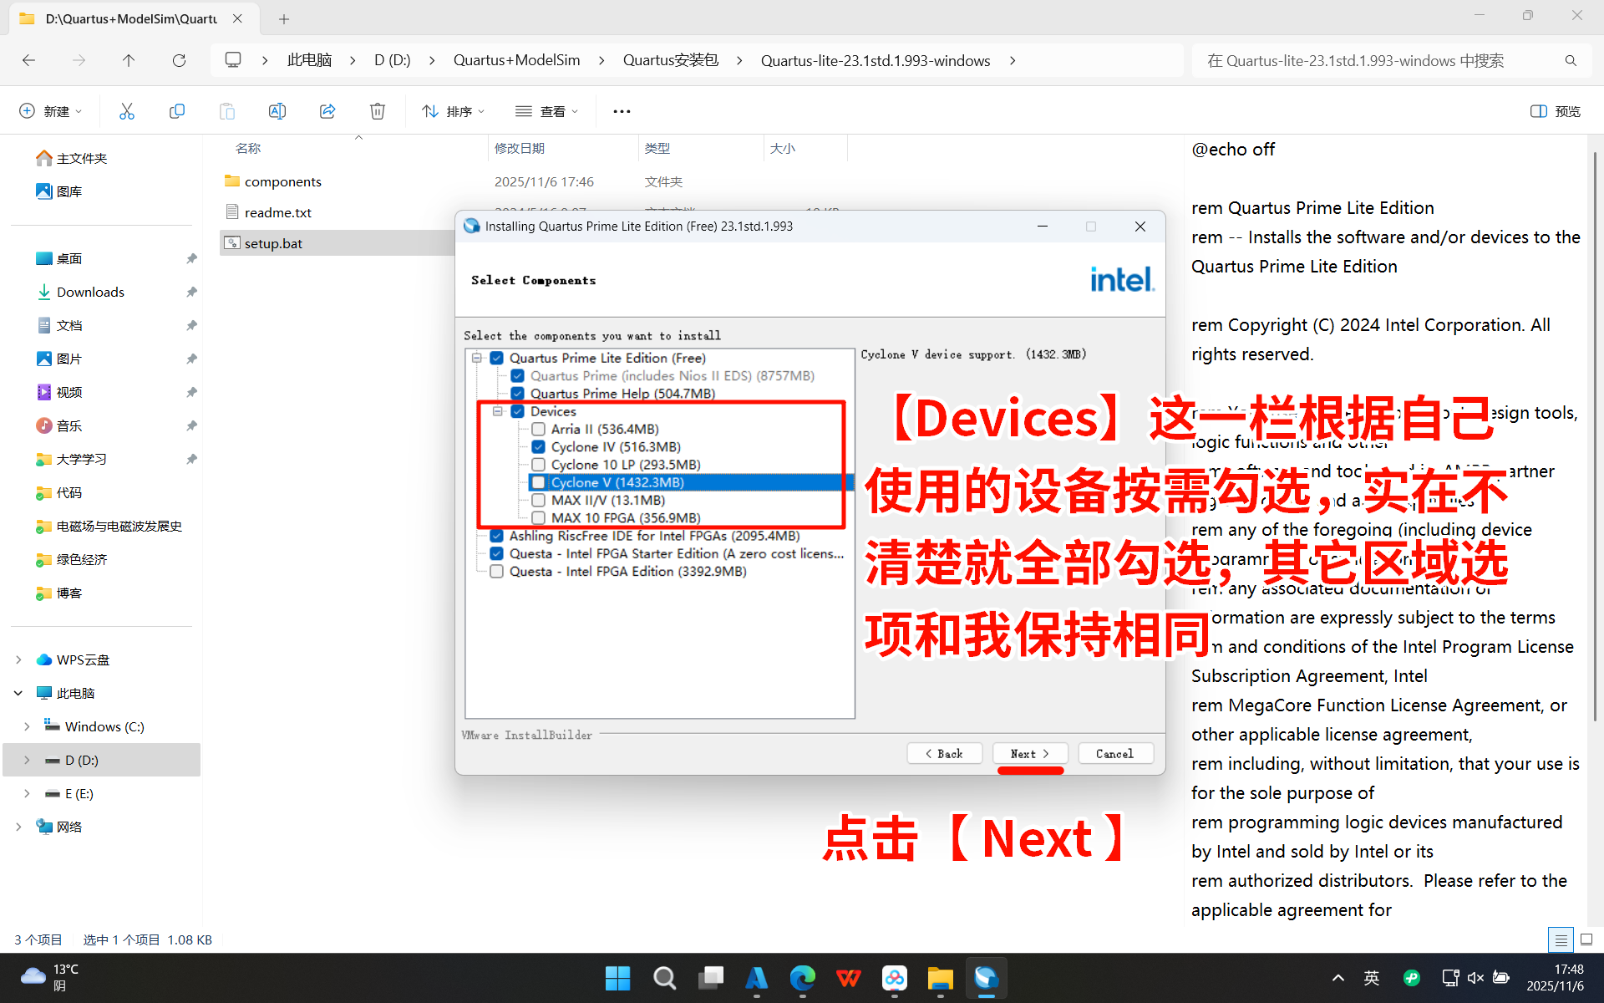Image resolution: width=1604 pixels, height=1003 pixels.
Task: Check Questa - Intel FPGA Edition (3392.9MB)
Action: (497, 572)
